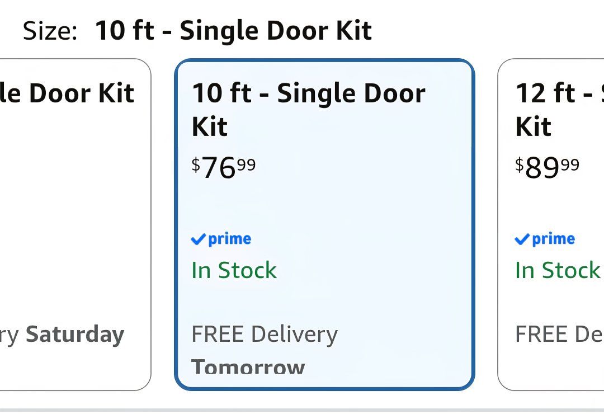Image resolution: width=604 pixels, height=414 pixels.
Task: Click the $89.99 price of the 12 ft kit
Action: (x=548, y=167)
